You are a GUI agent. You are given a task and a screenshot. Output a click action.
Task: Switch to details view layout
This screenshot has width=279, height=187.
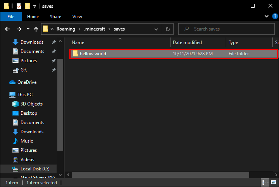[x=265, y=182]
